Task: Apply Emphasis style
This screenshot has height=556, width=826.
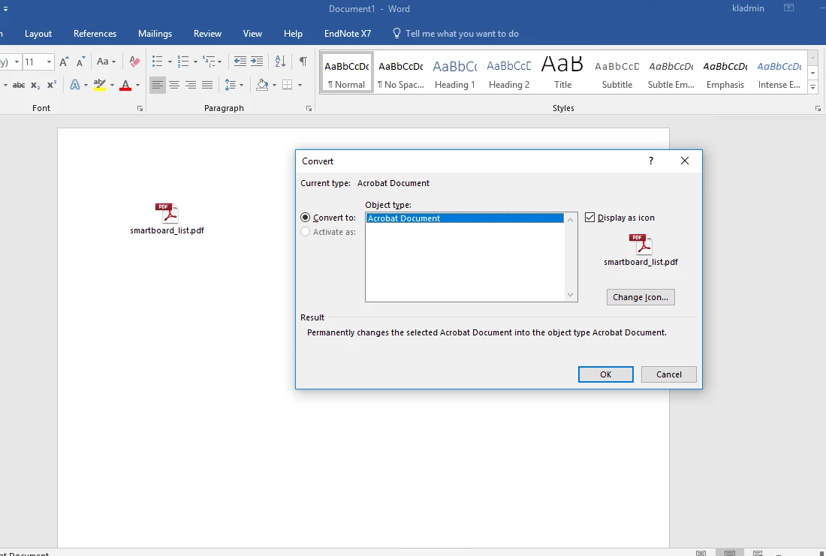Action: [725, 73]
